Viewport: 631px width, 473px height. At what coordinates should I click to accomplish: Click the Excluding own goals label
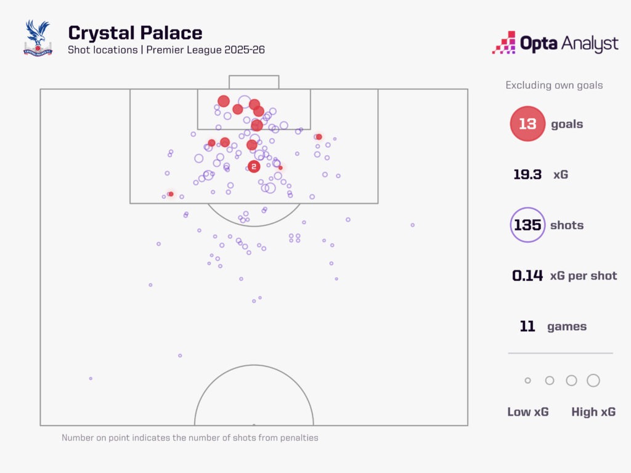click(554, 85)
